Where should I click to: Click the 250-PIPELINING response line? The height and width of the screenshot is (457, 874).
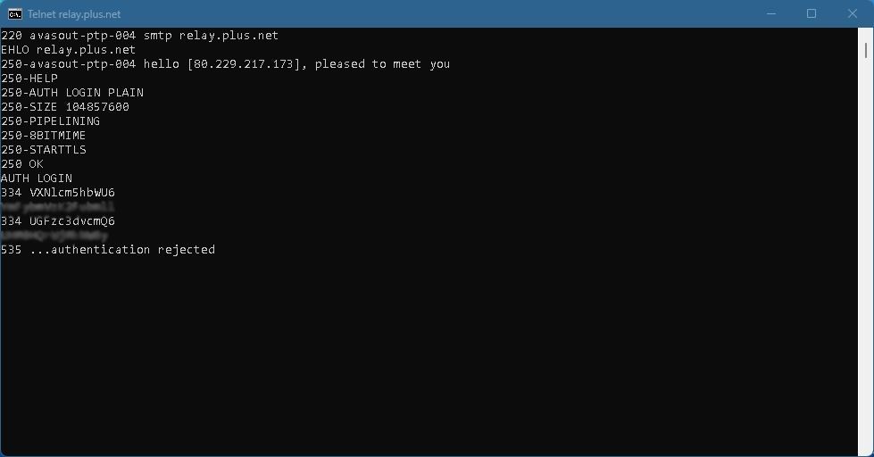coord(51,121)
